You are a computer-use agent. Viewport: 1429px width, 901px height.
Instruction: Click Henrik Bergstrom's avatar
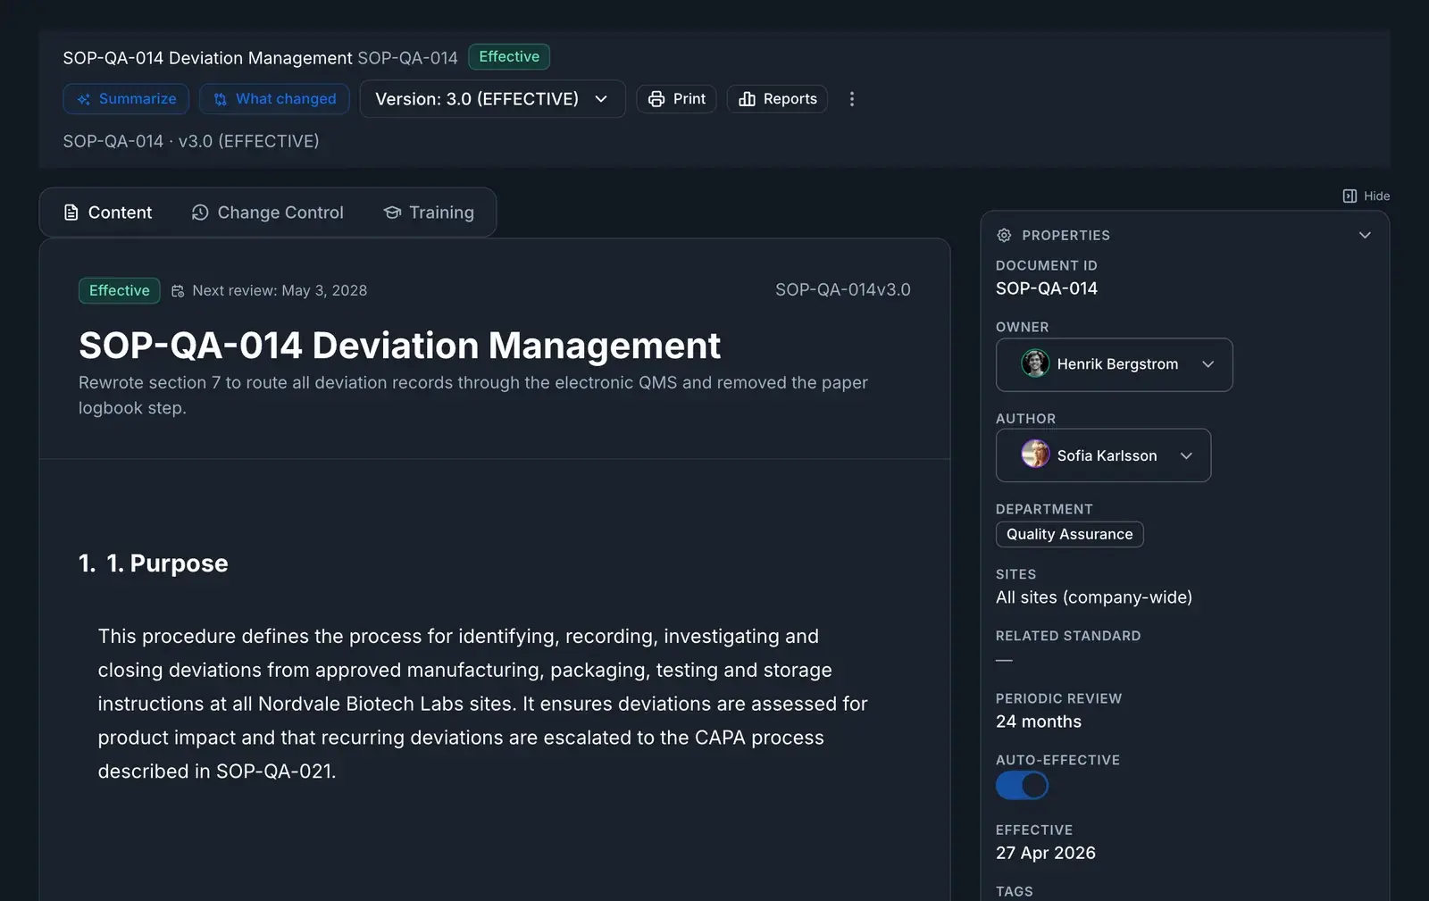click(x=1035, y=364)
